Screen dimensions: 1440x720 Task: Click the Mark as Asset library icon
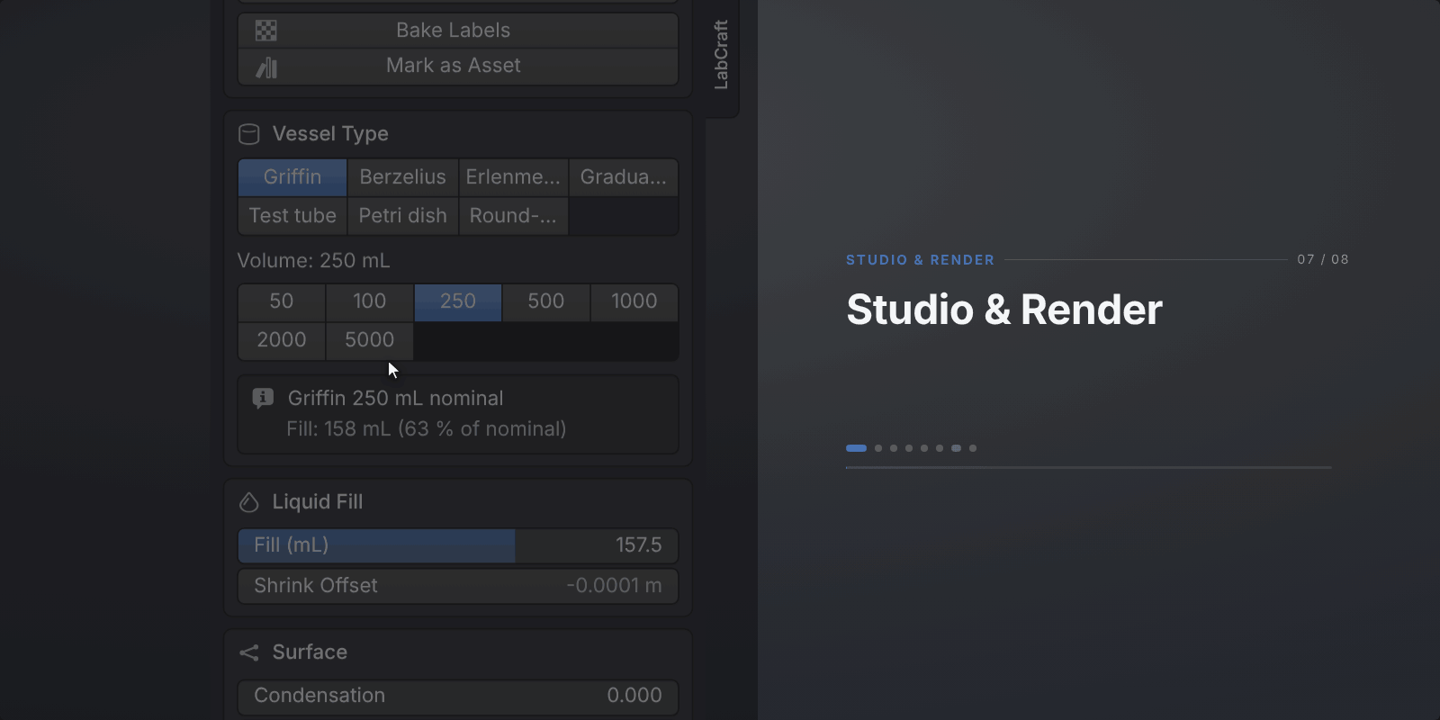pyautogui.click(x=266, y=67)
